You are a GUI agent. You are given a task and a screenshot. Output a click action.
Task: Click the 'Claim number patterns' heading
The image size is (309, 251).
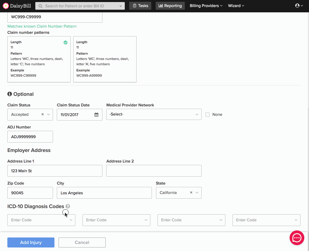28,33
